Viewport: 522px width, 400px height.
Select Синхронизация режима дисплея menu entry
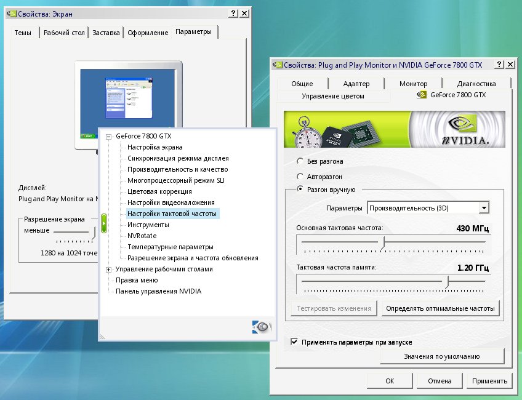pyautogui.click(x=178, y=158)
